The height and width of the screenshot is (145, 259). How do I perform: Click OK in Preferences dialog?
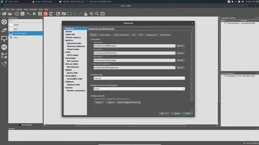coord(187,114)
